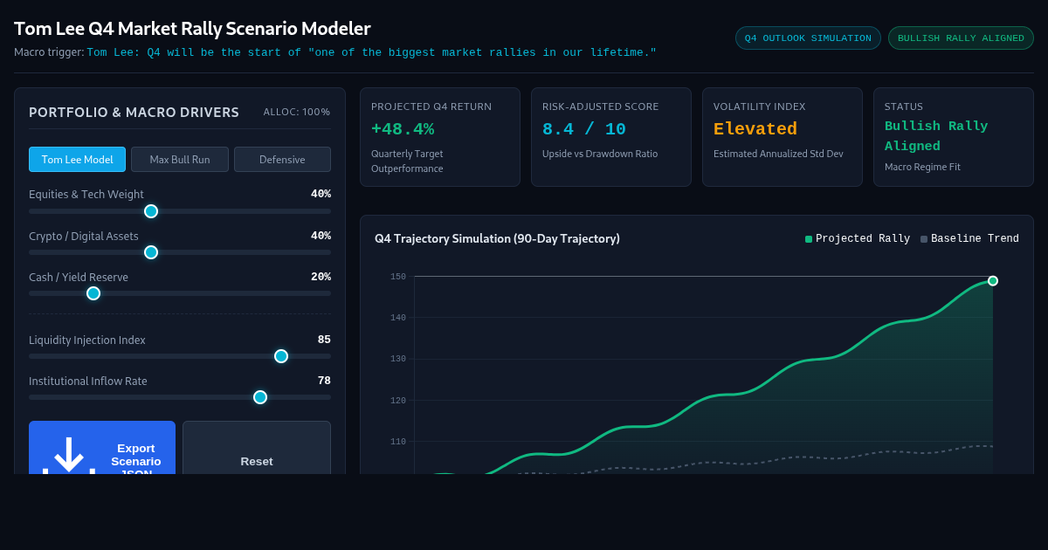Click the Status card
Viewport: 1048px width, 550px height.
(x=954, y=137)
